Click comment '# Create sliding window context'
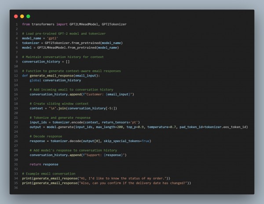 59,104
